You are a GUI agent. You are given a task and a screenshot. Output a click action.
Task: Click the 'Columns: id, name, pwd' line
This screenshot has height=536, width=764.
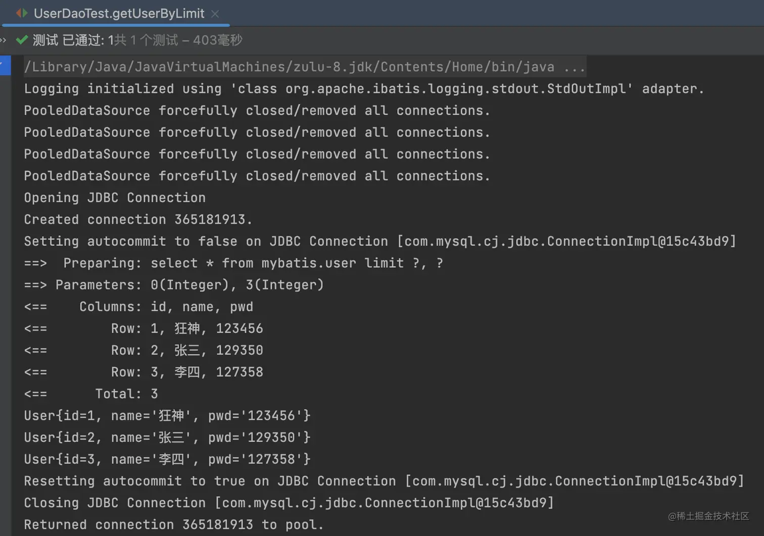point(138,307)
